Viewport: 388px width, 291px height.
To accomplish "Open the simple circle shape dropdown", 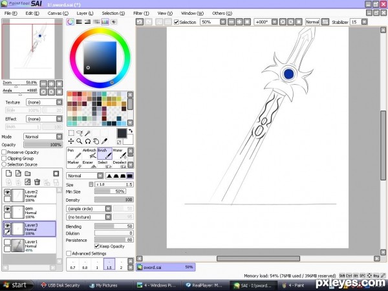I will pos(108,209).
